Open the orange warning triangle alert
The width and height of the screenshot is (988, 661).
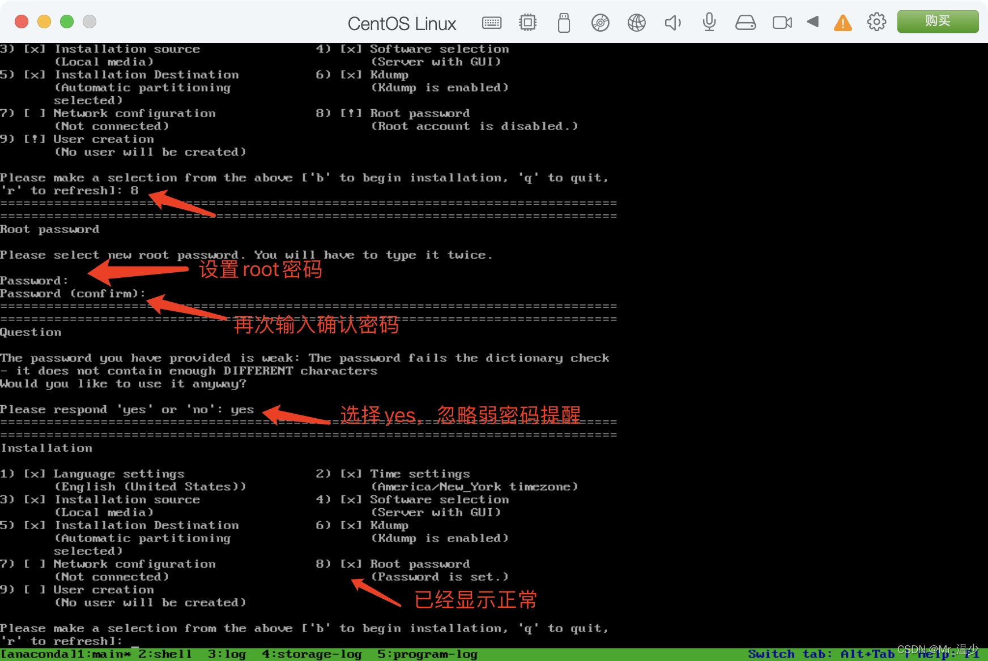click(x=843, y=23)
